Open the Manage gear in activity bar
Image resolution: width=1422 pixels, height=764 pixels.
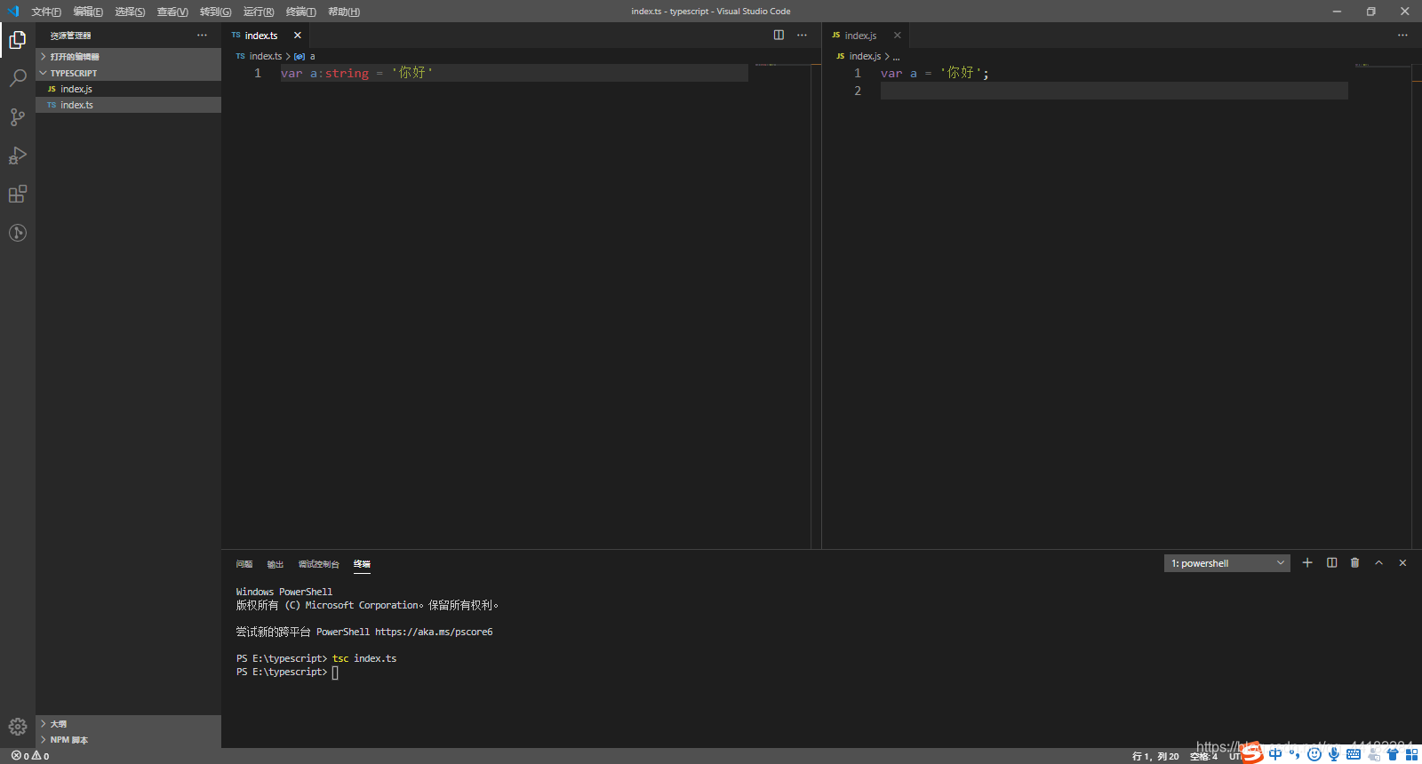tap(18, 727)
